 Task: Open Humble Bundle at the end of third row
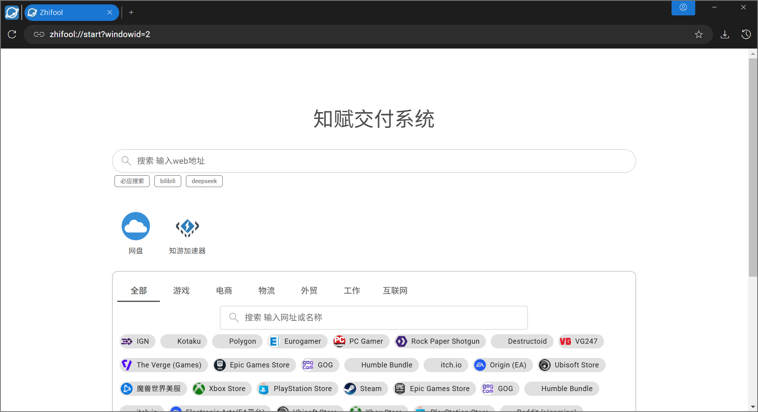562,389
